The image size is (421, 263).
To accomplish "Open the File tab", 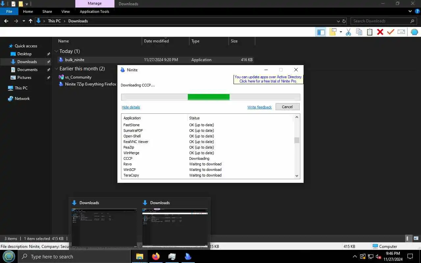I will click(9, 12).
